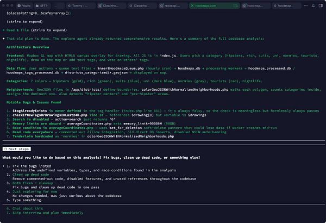Viewport: 326px width, 223px height.
Task: Click the 'Architecture Overview' heading
Action: coord(28,47)
